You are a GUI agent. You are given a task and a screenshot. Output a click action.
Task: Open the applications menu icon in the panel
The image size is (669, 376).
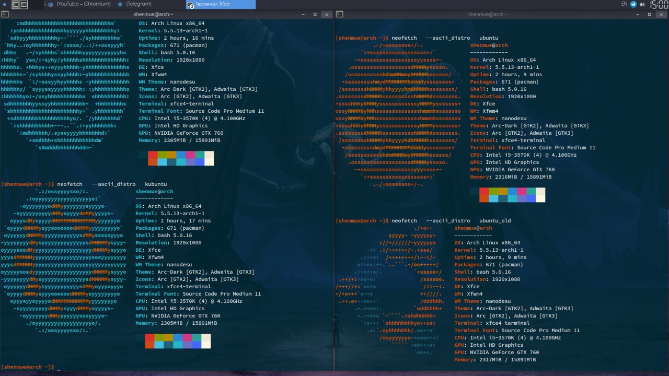pos(5,4)
